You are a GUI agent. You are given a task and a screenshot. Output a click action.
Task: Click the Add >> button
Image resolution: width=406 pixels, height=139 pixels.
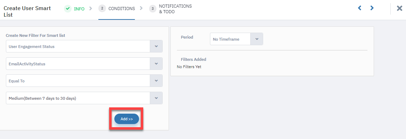(127, 119)
